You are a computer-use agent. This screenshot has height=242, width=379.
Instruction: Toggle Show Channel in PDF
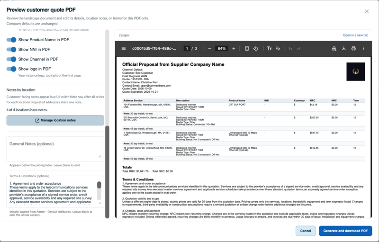click(x=11, y=59)
